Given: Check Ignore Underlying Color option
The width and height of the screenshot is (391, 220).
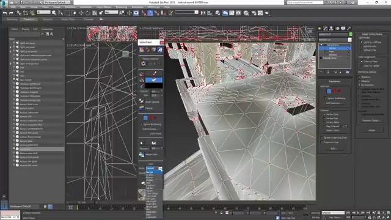Looking at the screenshot, I should tap(322, 137).
